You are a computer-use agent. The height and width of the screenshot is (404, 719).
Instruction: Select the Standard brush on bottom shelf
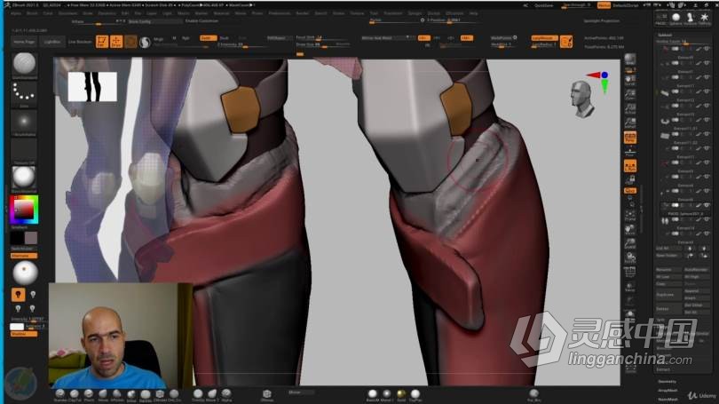click(59, 394)
